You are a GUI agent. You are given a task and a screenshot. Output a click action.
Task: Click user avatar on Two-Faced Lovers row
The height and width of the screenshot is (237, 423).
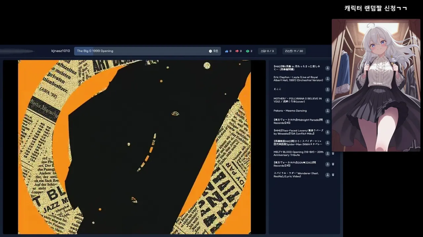(327, 132)
